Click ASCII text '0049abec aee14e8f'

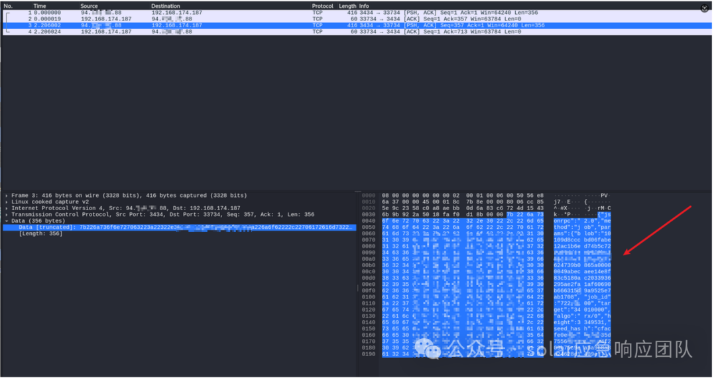(x=582, y=272)
